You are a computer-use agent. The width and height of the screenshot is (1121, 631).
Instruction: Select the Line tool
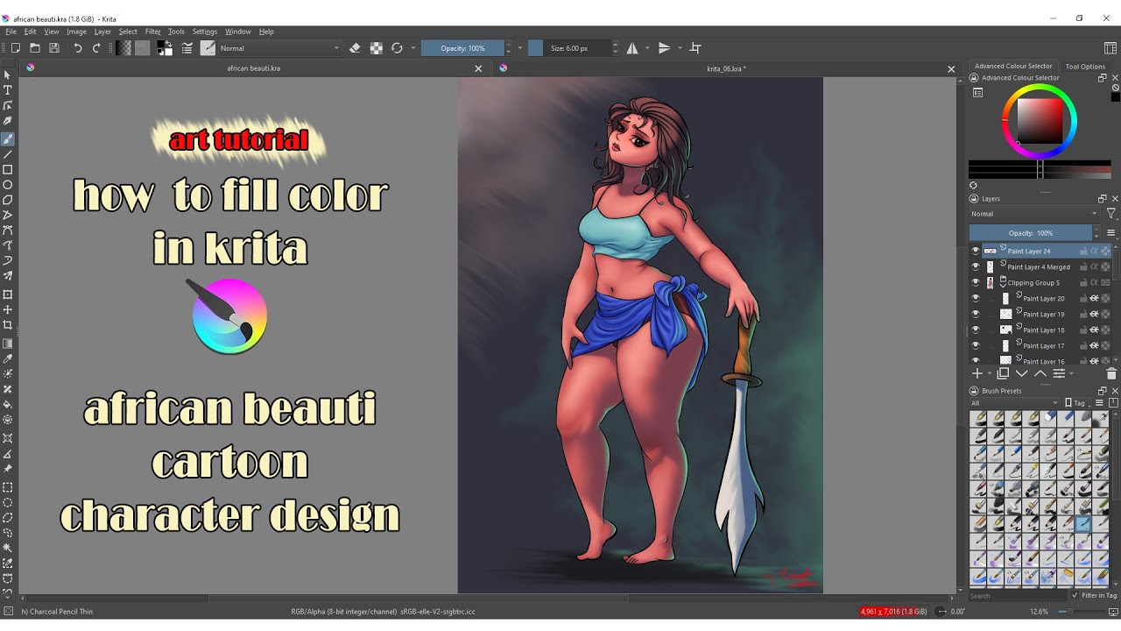(8, 154)
